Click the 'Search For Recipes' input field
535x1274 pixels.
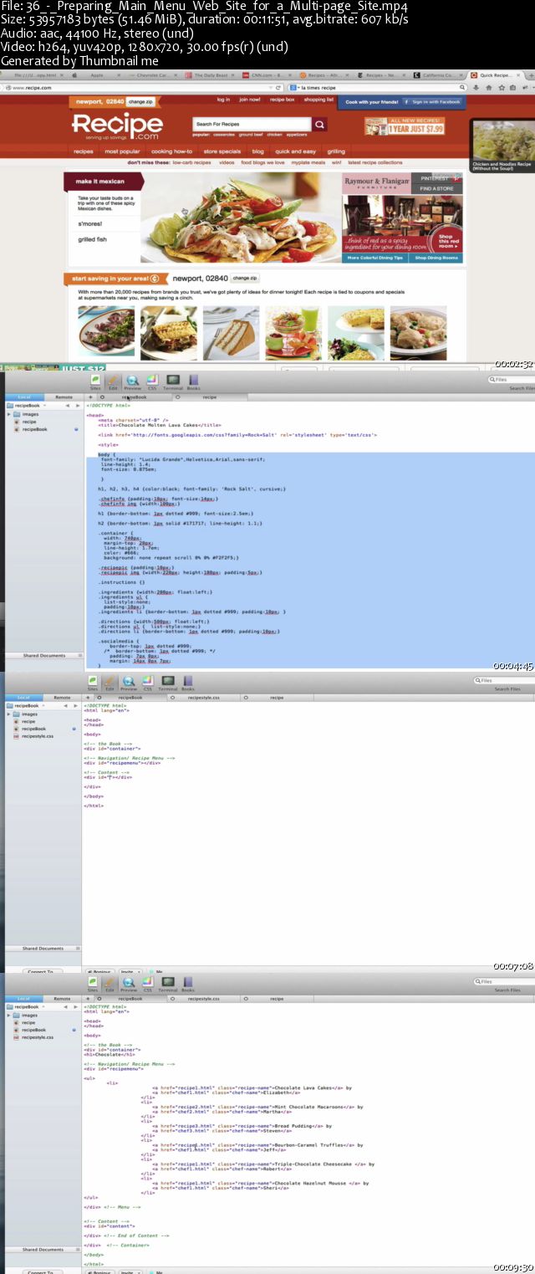252,125
